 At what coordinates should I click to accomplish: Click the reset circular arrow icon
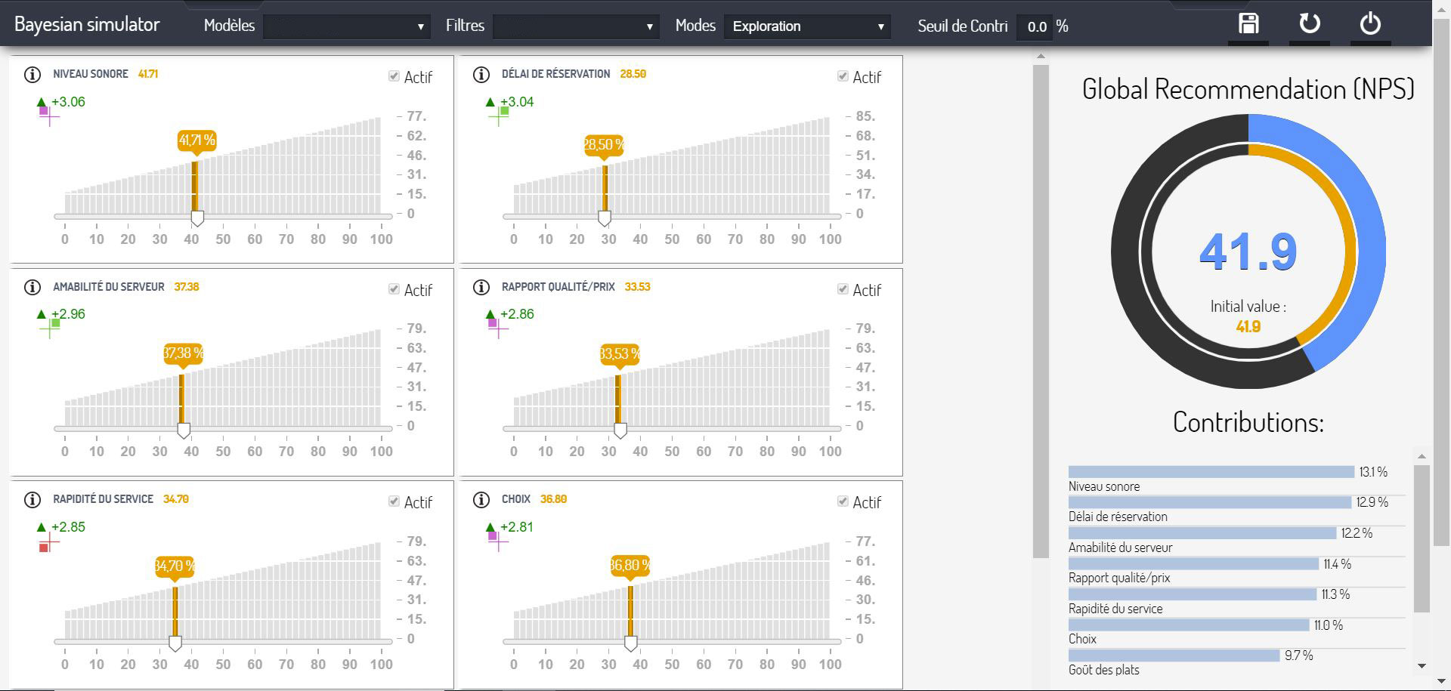(x=1309, y=24)
